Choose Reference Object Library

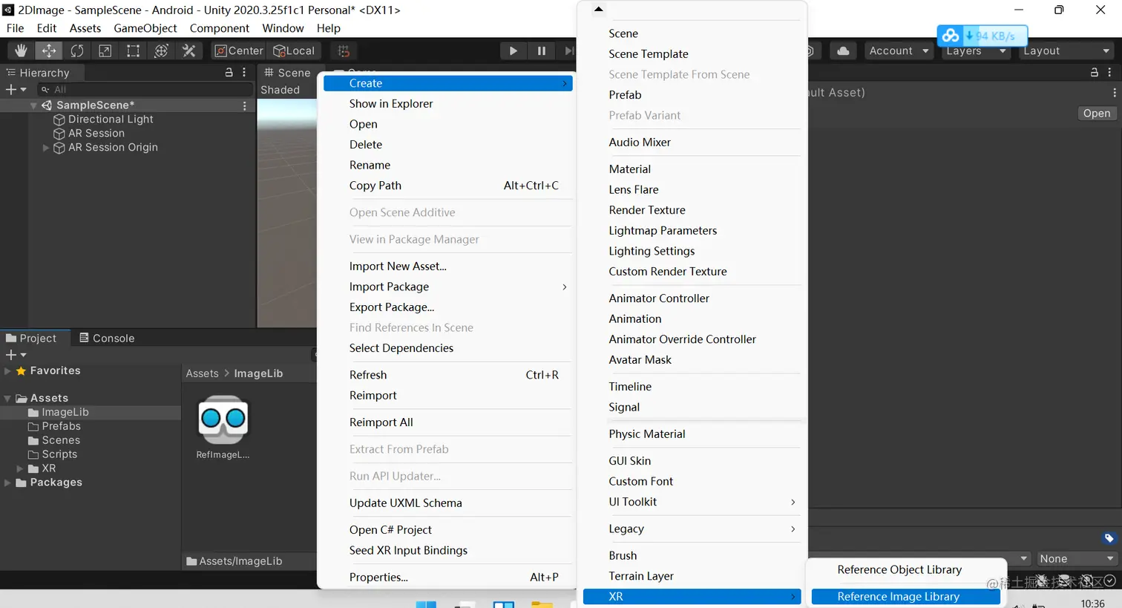click(905, 570)
